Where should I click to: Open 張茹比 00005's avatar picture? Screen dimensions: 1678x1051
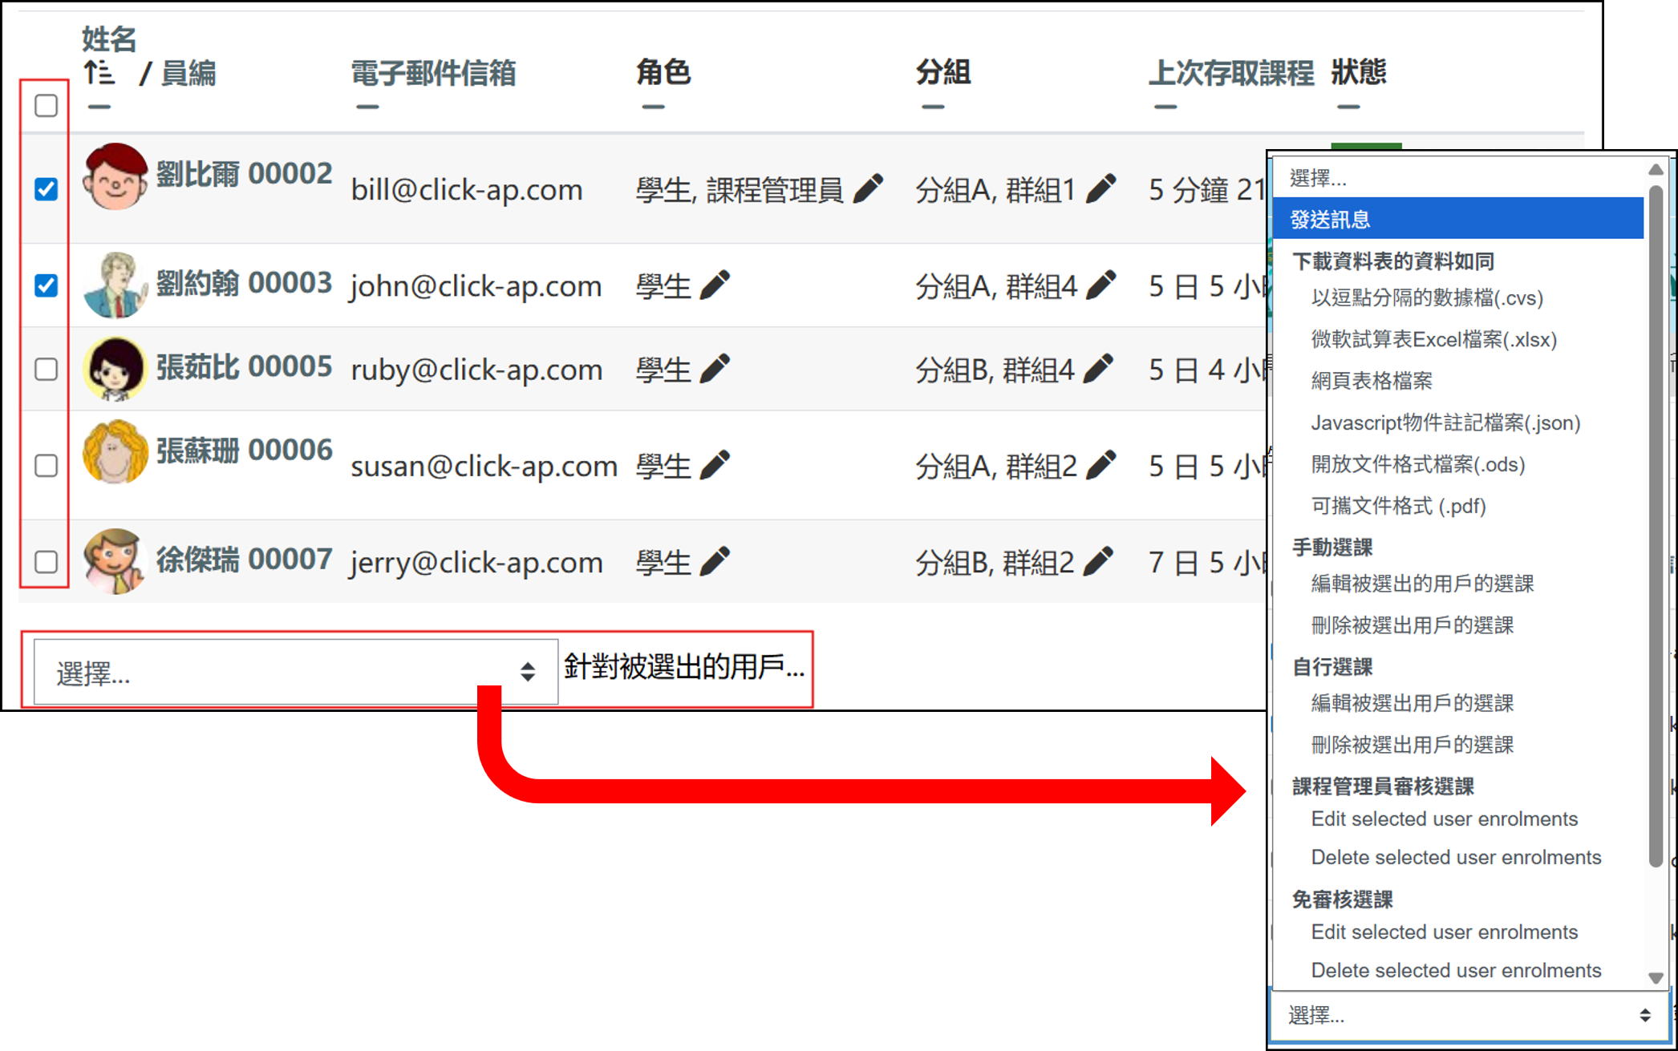(x=116, y=368)
